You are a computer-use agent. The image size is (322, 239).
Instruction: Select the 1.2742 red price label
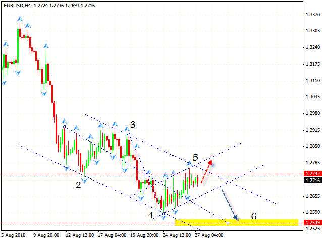coord(312,174)
